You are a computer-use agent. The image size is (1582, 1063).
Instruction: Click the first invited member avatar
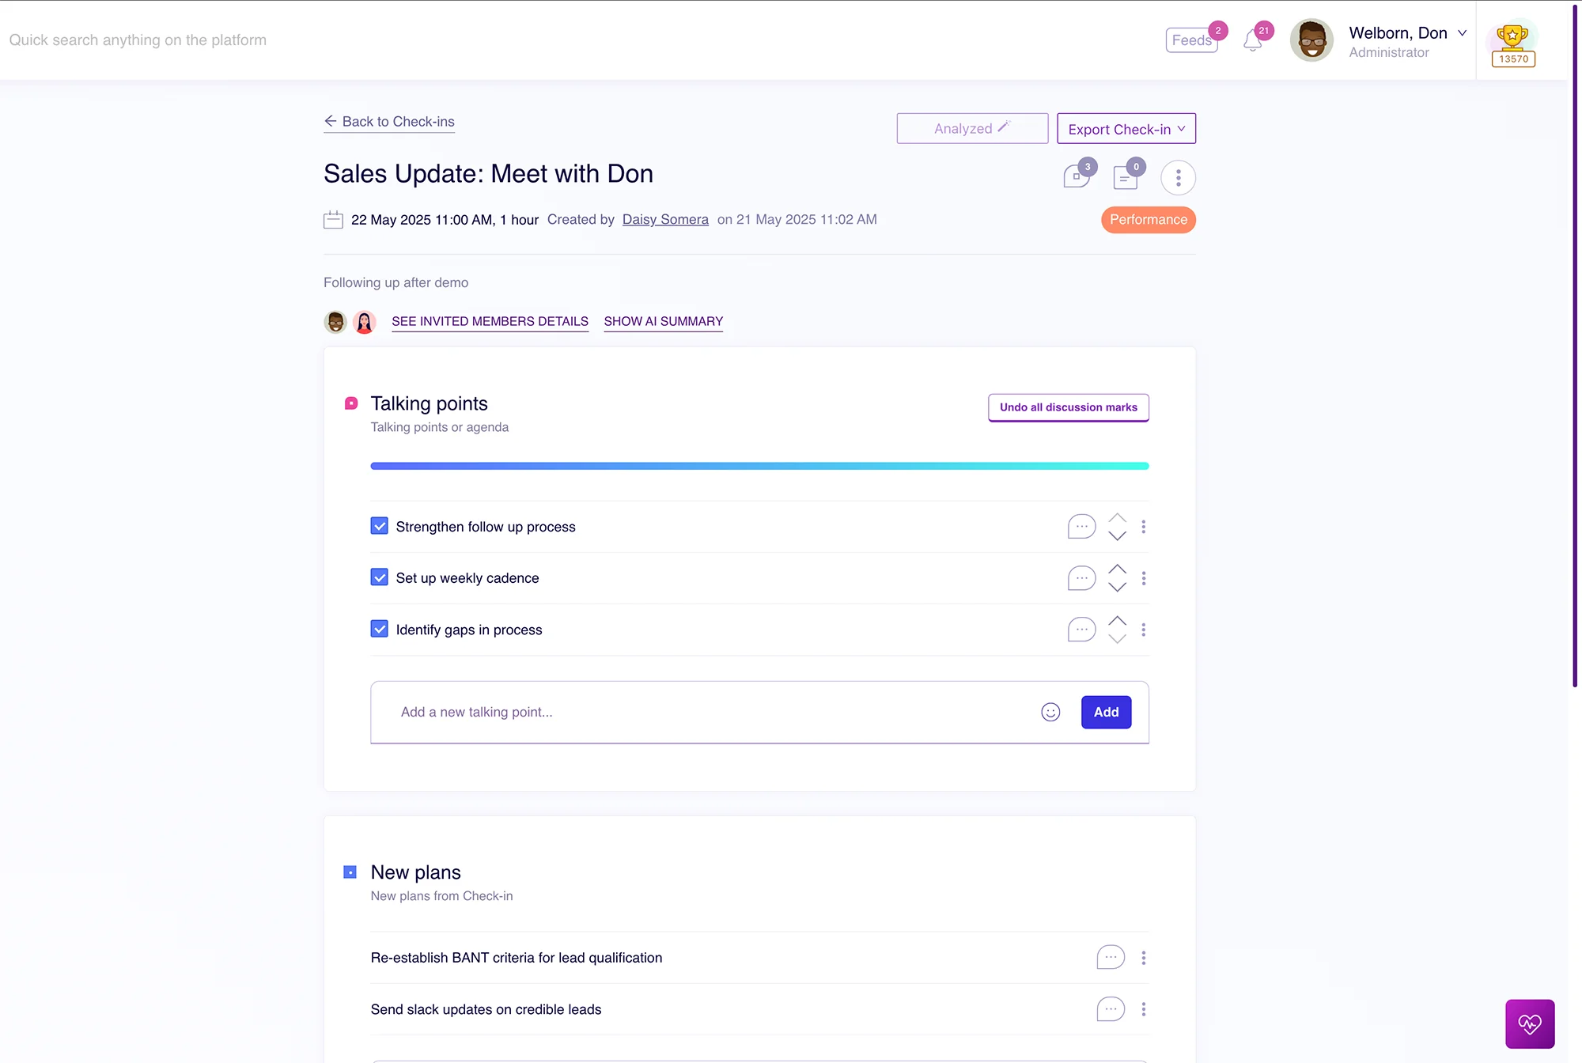335,322
